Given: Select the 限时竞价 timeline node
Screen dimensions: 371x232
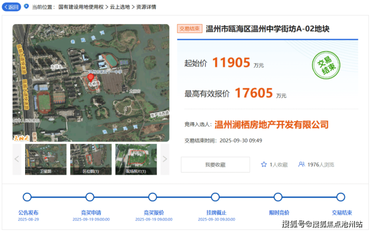Looking at the screenshot, I should click(278, 197).
